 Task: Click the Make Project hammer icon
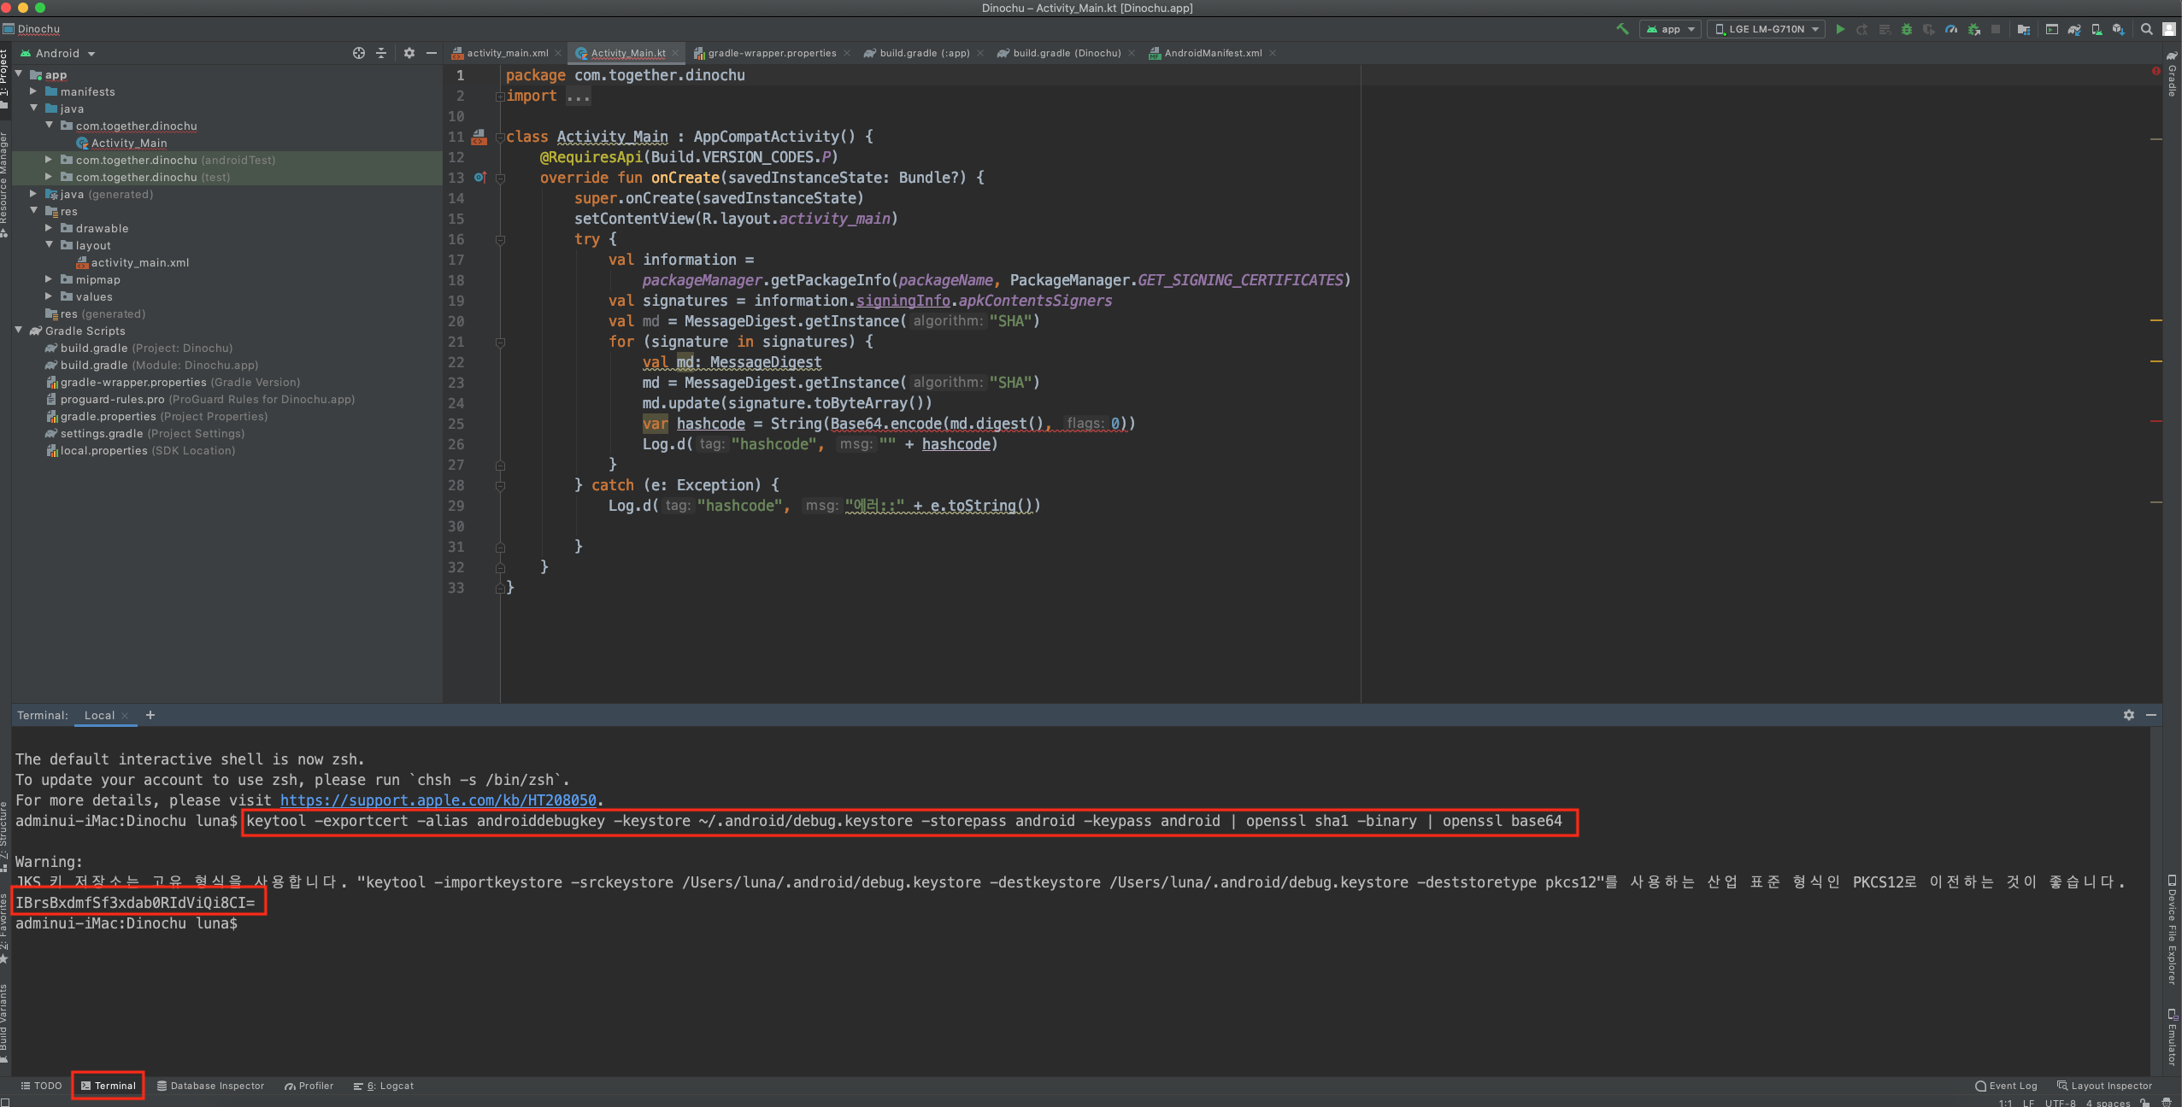pos(1622,29)
